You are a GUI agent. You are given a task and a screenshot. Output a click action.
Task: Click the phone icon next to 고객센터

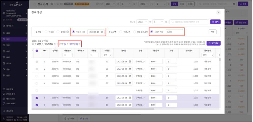[4, 119]
